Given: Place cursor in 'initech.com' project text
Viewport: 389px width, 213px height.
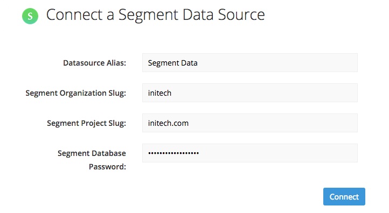Looking at the screenshot, I should [x=168, y=123].
